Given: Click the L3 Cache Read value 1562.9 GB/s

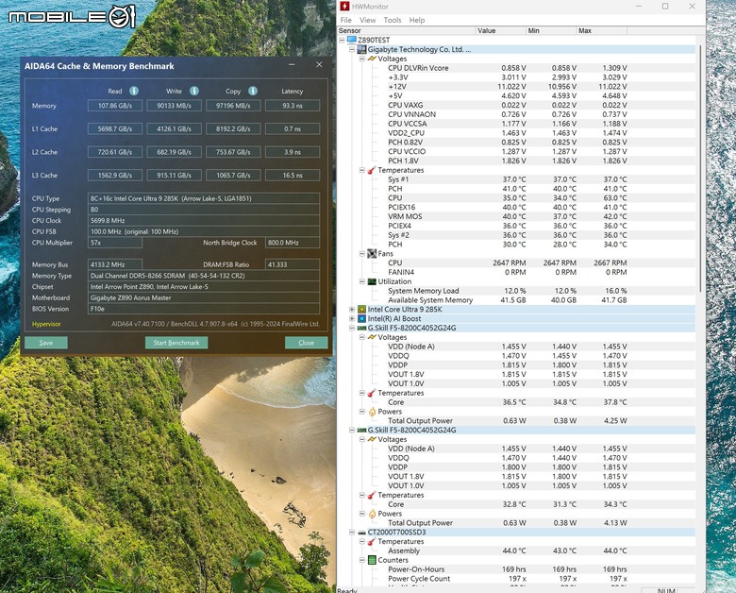Looking at the screenshot, I should [x=115, y=176].
